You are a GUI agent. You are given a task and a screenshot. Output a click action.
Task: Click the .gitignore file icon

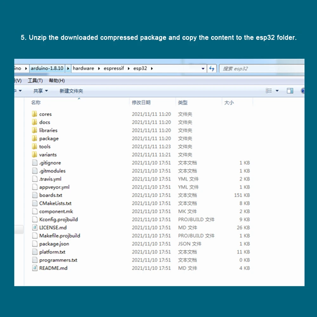[x=35, y=163]
